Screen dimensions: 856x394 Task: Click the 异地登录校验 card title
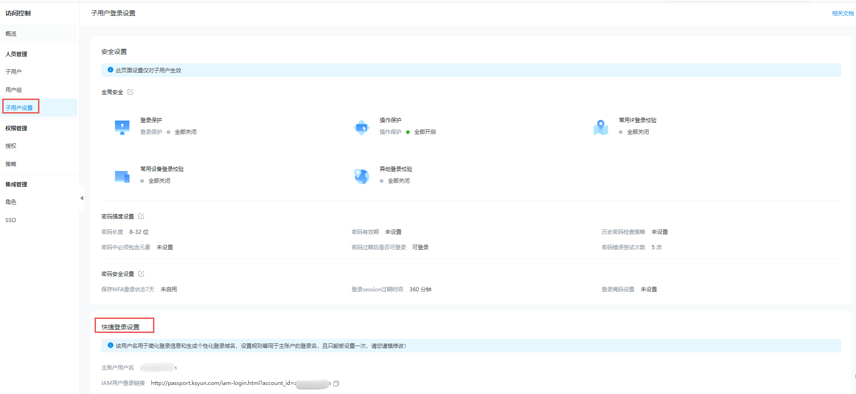(x=396, y=169)
